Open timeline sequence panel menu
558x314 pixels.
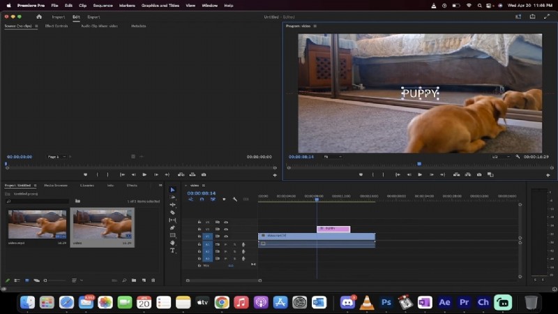point(204,186)
